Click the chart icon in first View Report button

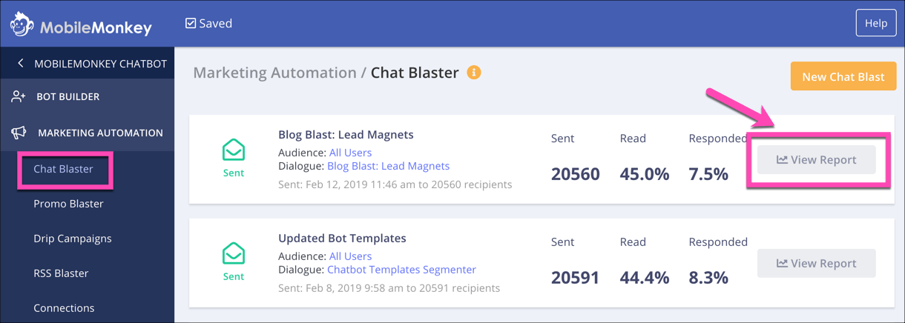pos(782,159)
